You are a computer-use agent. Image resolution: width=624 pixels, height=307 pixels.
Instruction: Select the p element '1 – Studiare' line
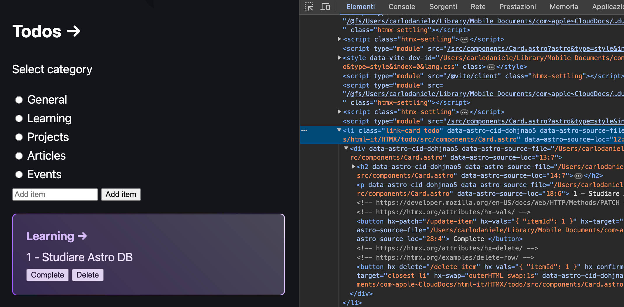[490, 189]
